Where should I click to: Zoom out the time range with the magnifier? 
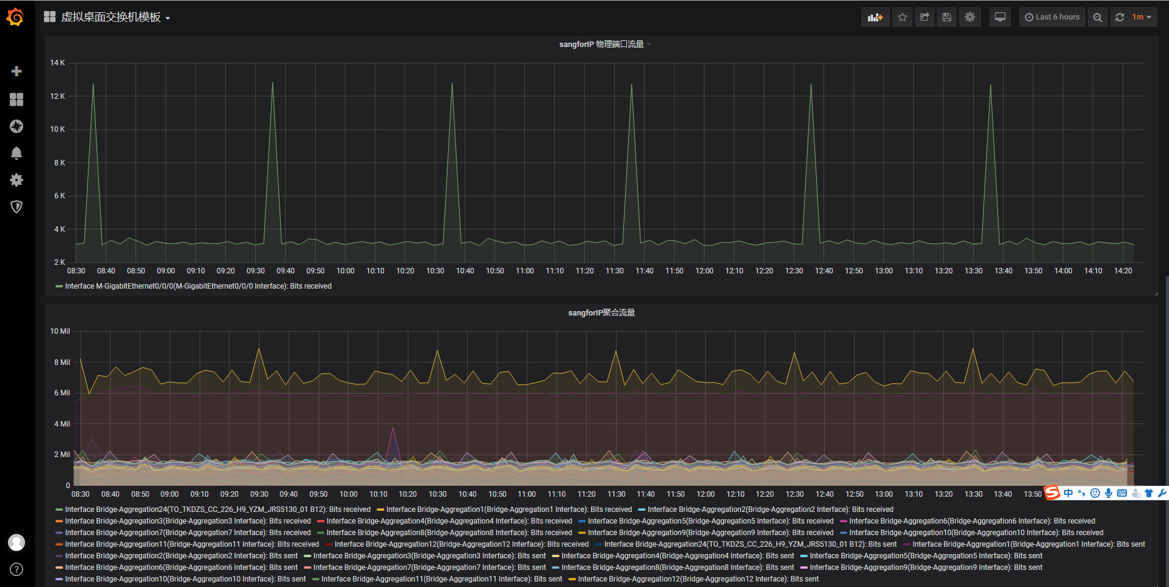[x=1097, y=17]
